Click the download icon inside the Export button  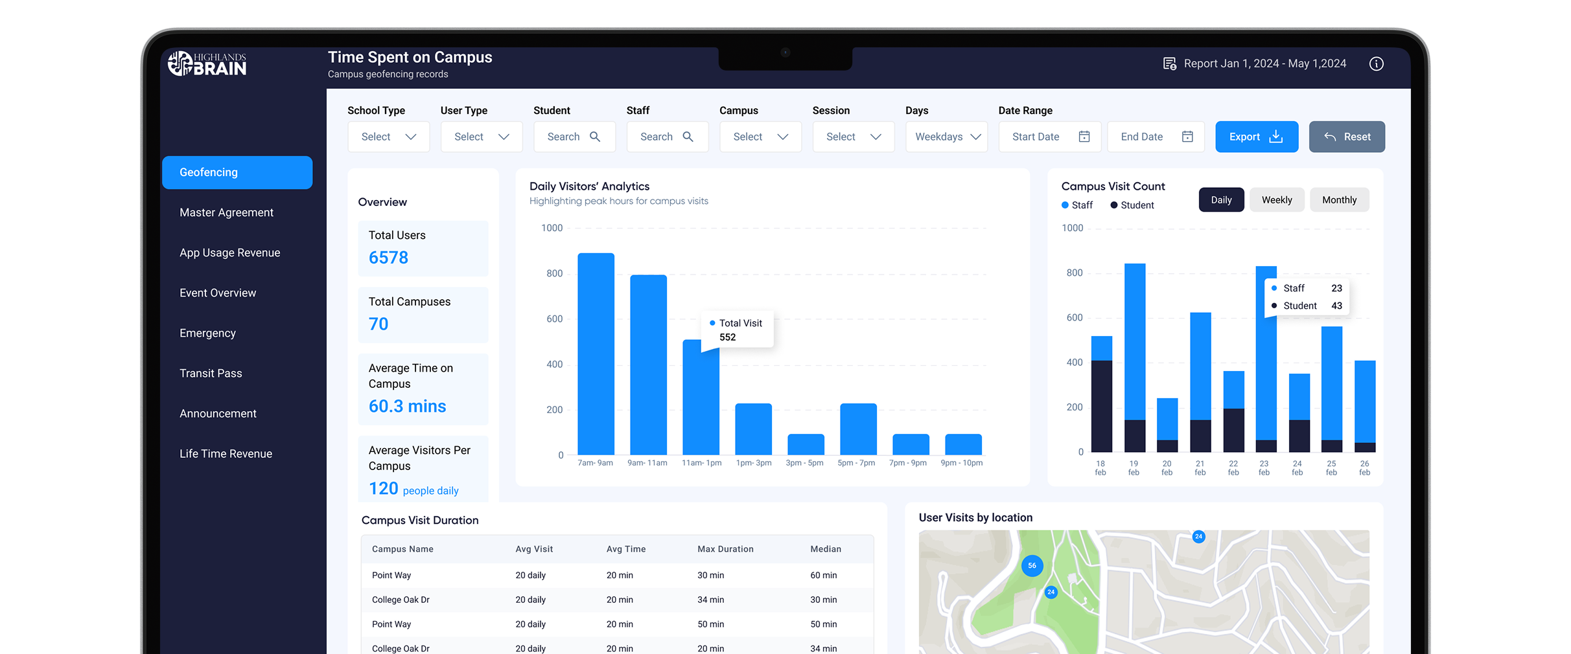[x=1275, y=137]
